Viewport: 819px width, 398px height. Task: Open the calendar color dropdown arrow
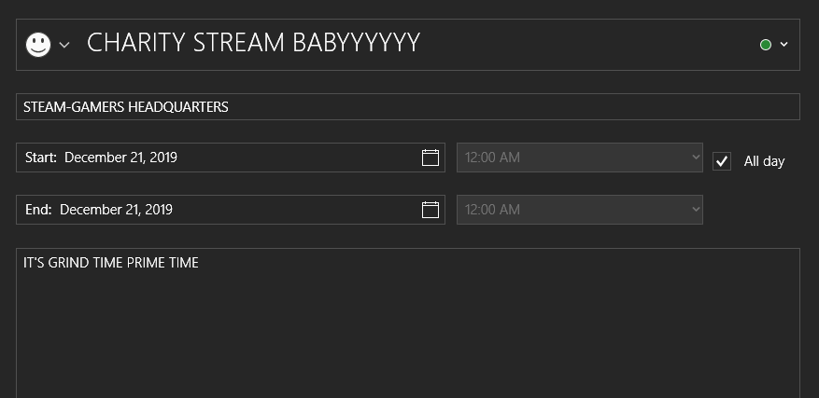tap(784, 45)
